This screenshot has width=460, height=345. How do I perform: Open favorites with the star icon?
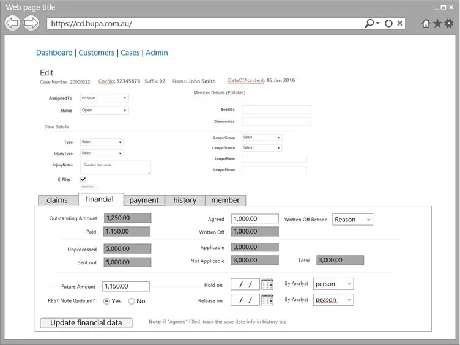[437, 23]
